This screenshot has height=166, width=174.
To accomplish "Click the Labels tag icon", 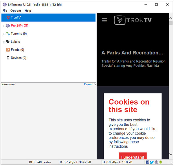I will (x=8, y=42).
